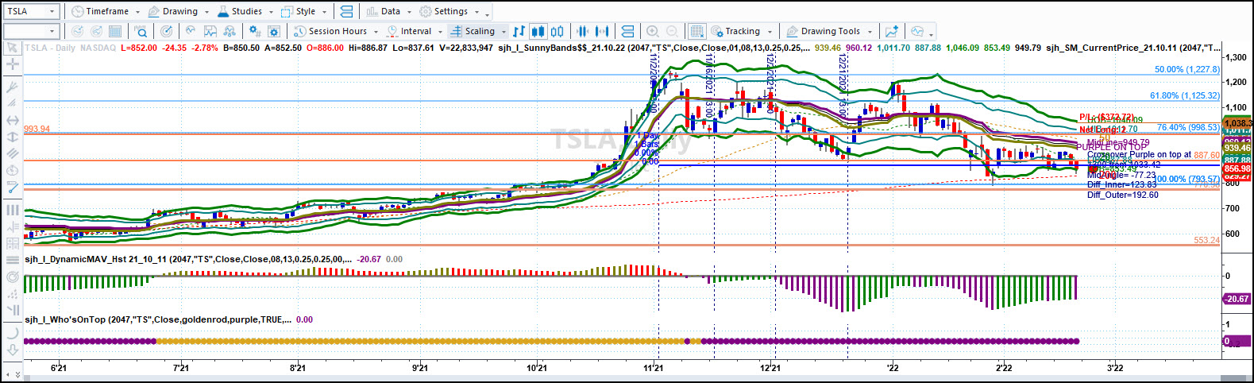Click the Drawing Tools button
Viewport: 1254px width, 383px height.
tap(823, 31)
